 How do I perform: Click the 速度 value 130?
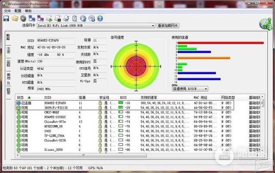click(40, 61)
